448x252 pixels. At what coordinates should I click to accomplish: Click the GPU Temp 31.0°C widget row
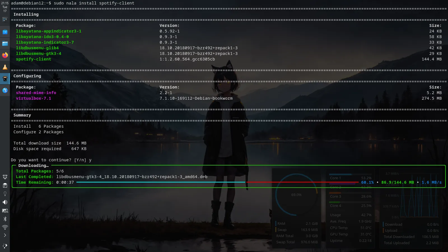tap(351, 234)
